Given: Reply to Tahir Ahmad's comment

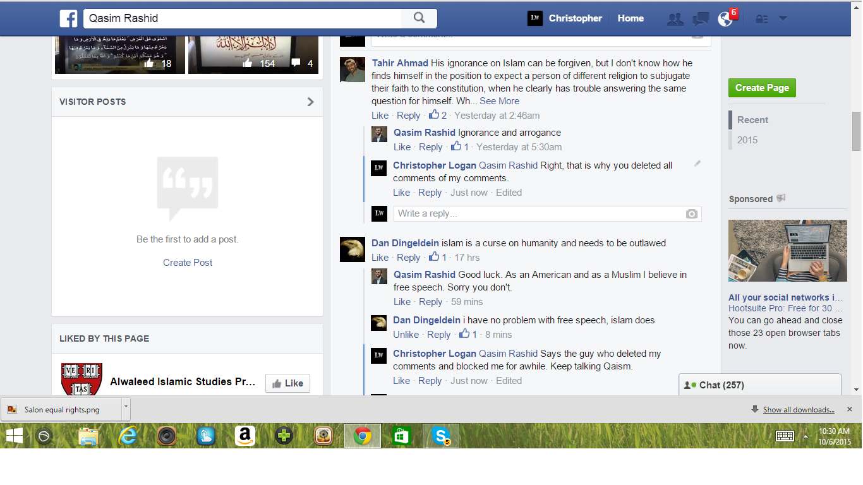Looking at the screenshot, I should [408, 116].
